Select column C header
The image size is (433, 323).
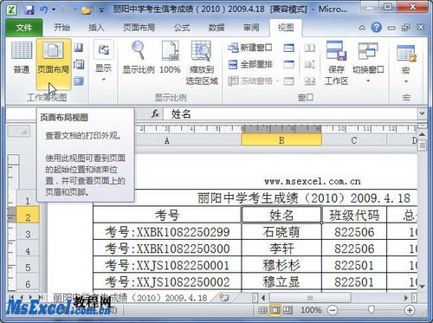click(354, 140)
